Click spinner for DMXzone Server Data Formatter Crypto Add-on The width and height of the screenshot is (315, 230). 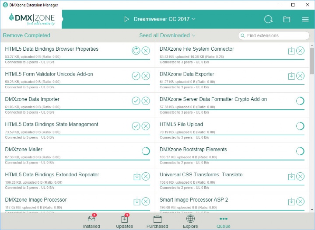point(300,101)
